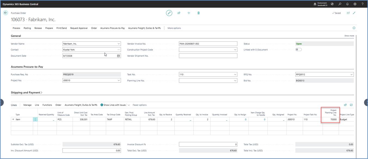Toggle Show Lines with Issues filter

tap(113, 105)
